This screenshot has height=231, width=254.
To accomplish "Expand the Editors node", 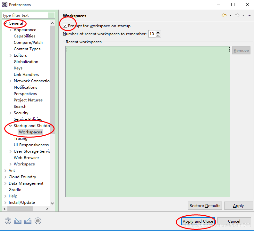I will [x=11, y=55].
